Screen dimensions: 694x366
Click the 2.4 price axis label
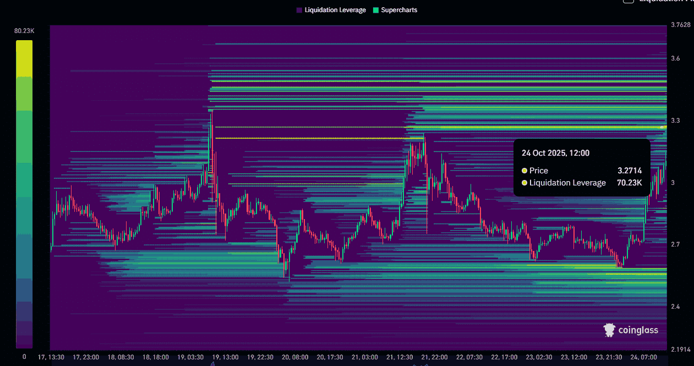675,307
